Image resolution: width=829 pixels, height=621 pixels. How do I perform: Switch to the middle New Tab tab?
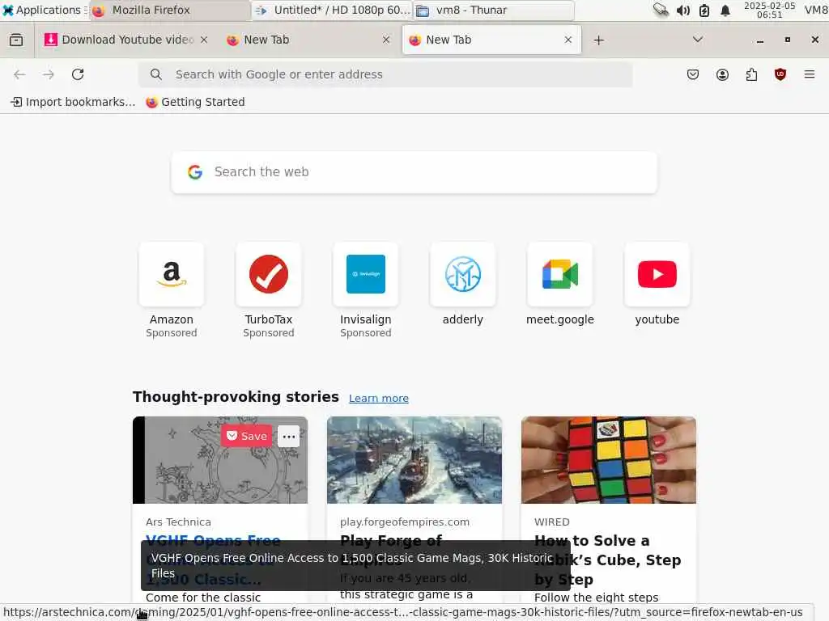tap(308, 40)
